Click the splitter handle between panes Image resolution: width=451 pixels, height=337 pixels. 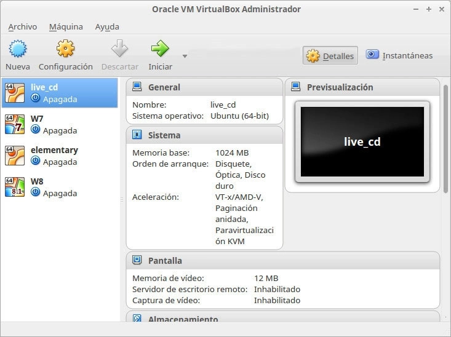(122, 199)
